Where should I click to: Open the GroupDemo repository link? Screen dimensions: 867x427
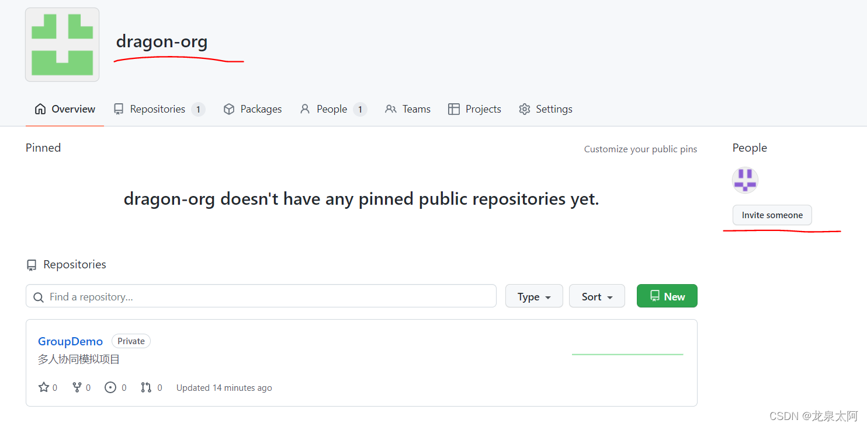[70, 341]
